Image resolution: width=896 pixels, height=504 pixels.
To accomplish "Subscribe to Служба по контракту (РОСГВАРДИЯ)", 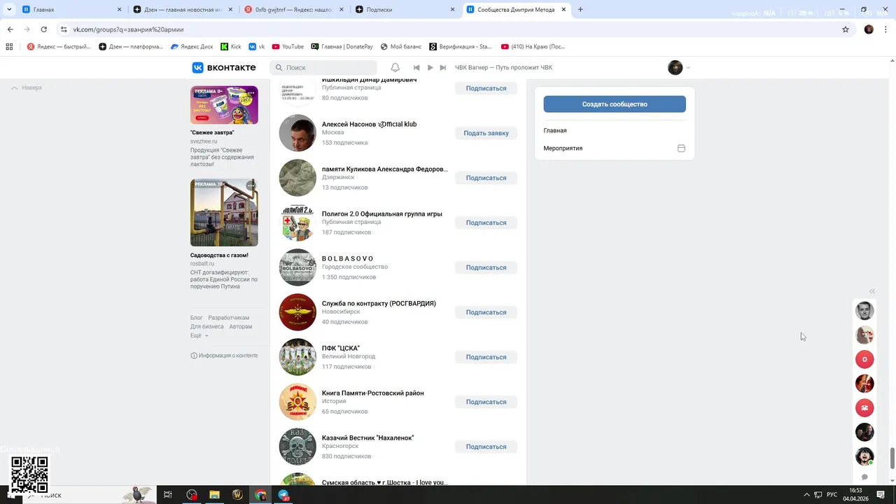I will (x=486, y=312).
